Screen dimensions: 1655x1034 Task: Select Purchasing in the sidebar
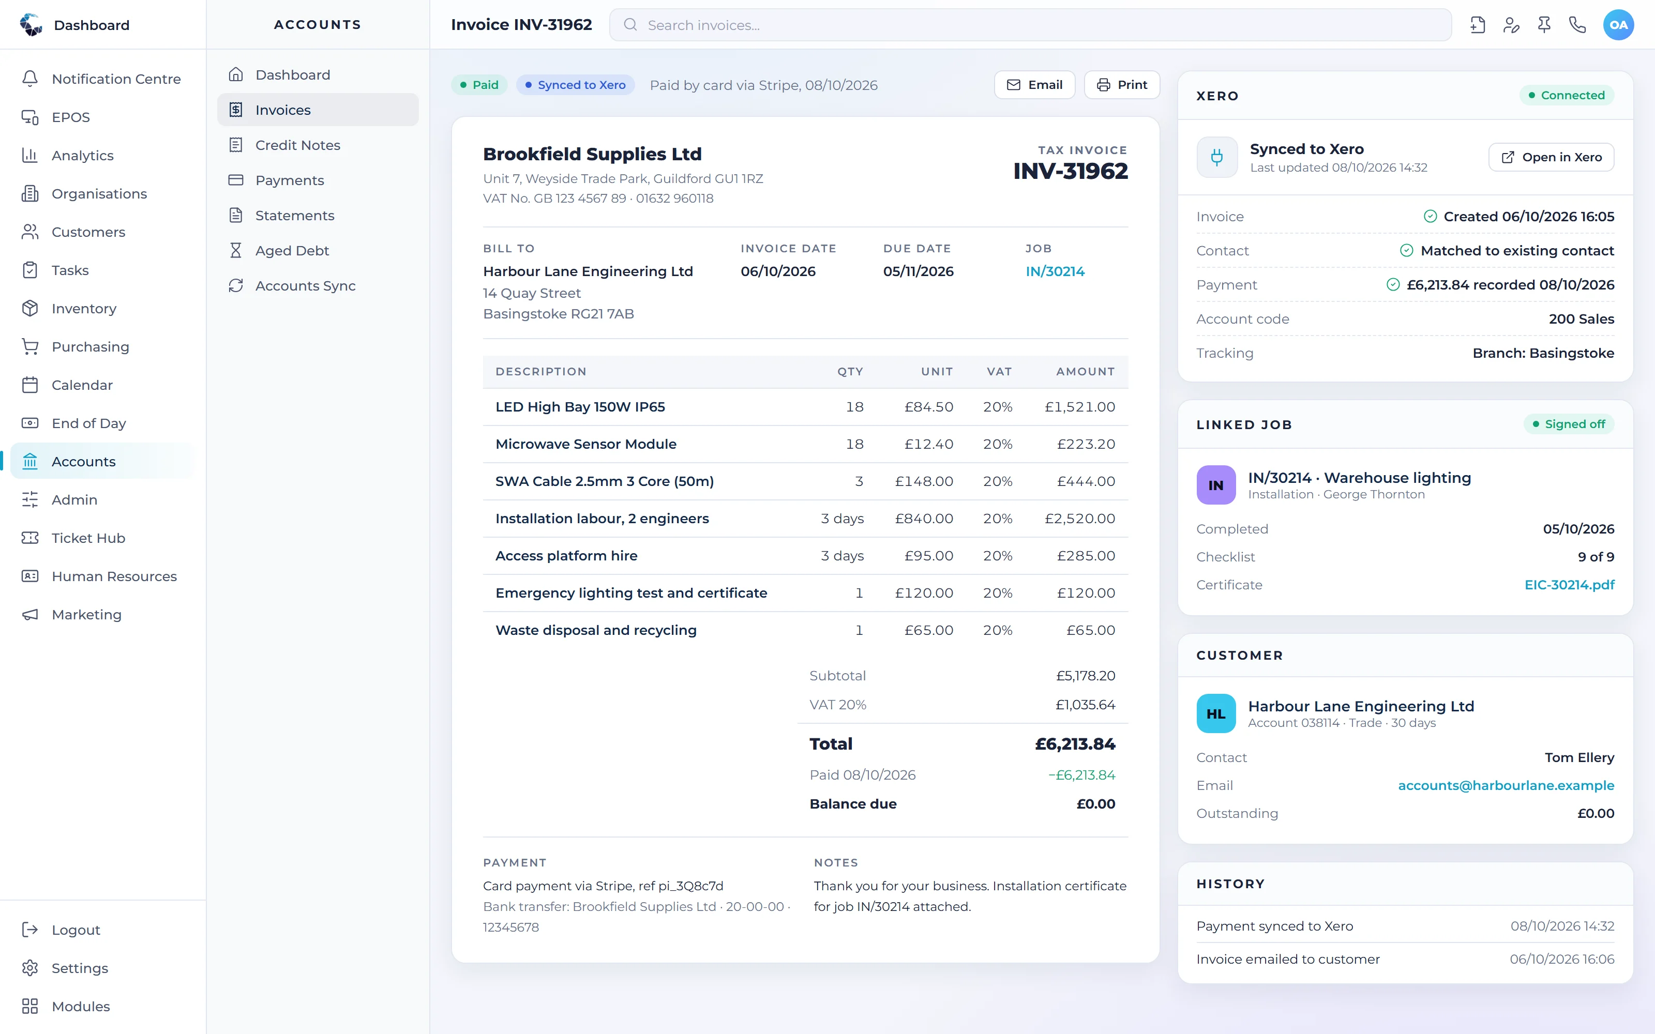pos(102,347)
